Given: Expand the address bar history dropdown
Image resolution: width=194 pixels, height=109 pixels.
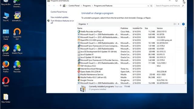Looking at the screenshot, I should point(148,6).
